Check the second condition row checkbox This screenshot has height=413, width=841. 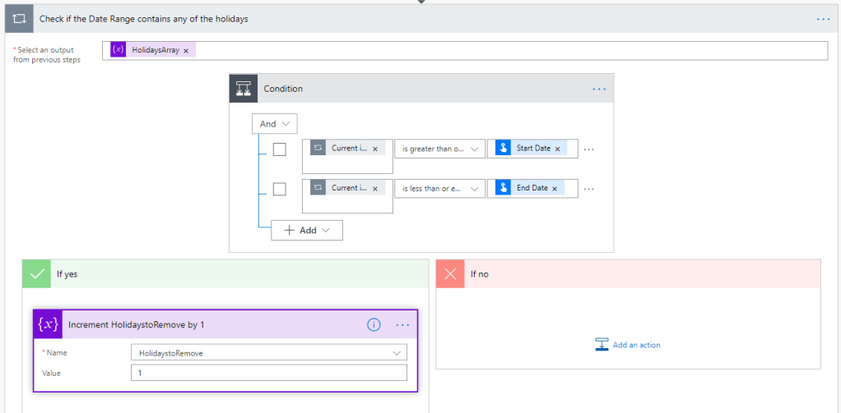280,189
